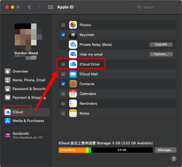Click the Apple ID window title

tap(65, 7)
